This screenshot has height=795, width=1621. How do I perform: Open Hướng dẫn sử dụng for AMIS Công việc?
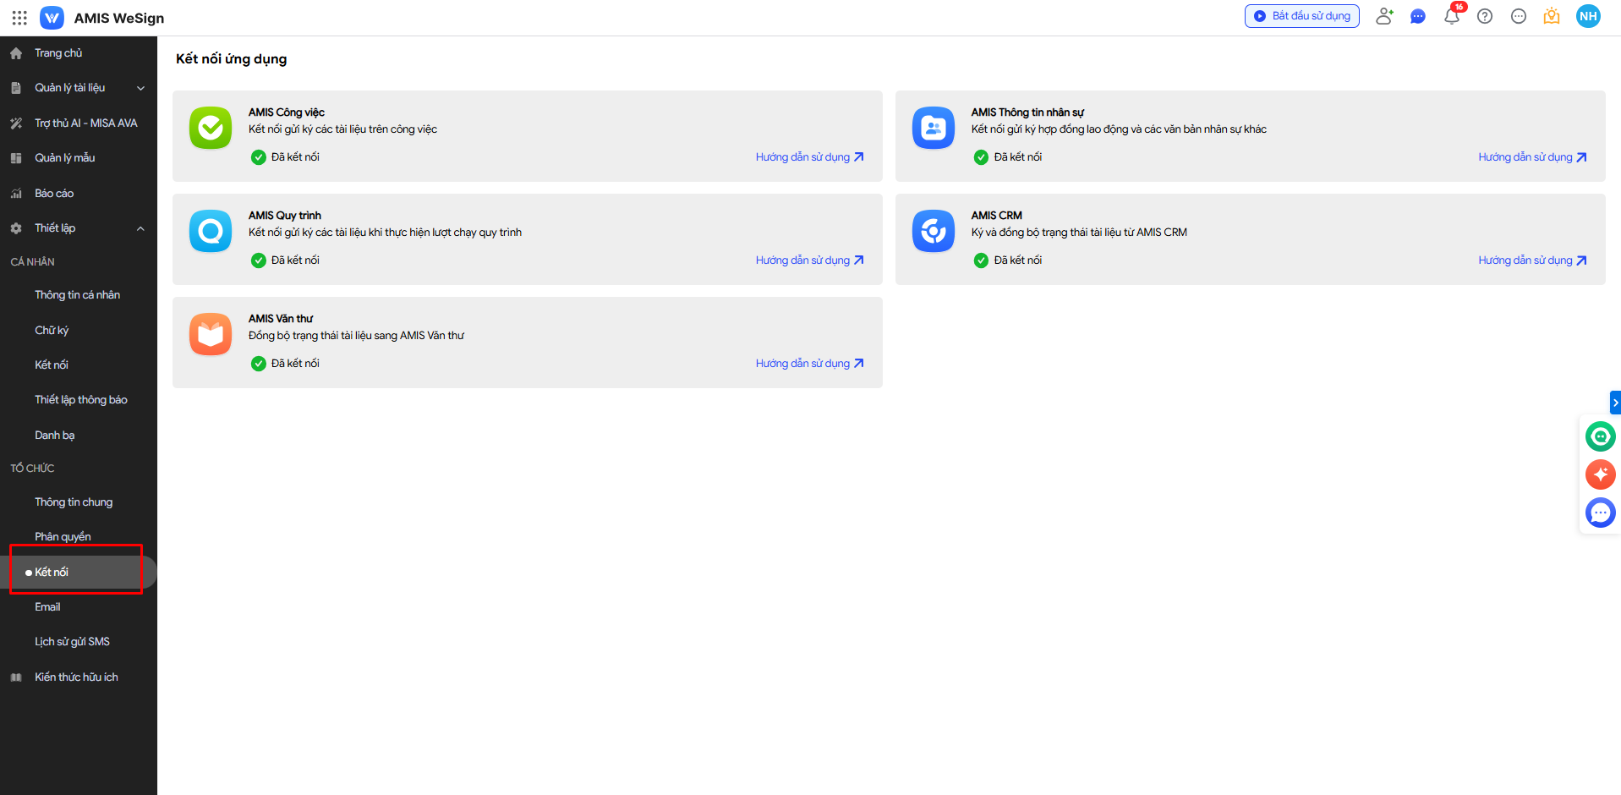(x=810, y=157)
